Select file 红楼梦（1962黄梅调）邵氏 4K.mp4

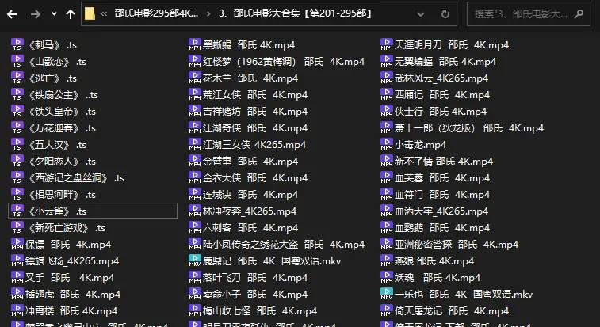[x=284, y=62]
